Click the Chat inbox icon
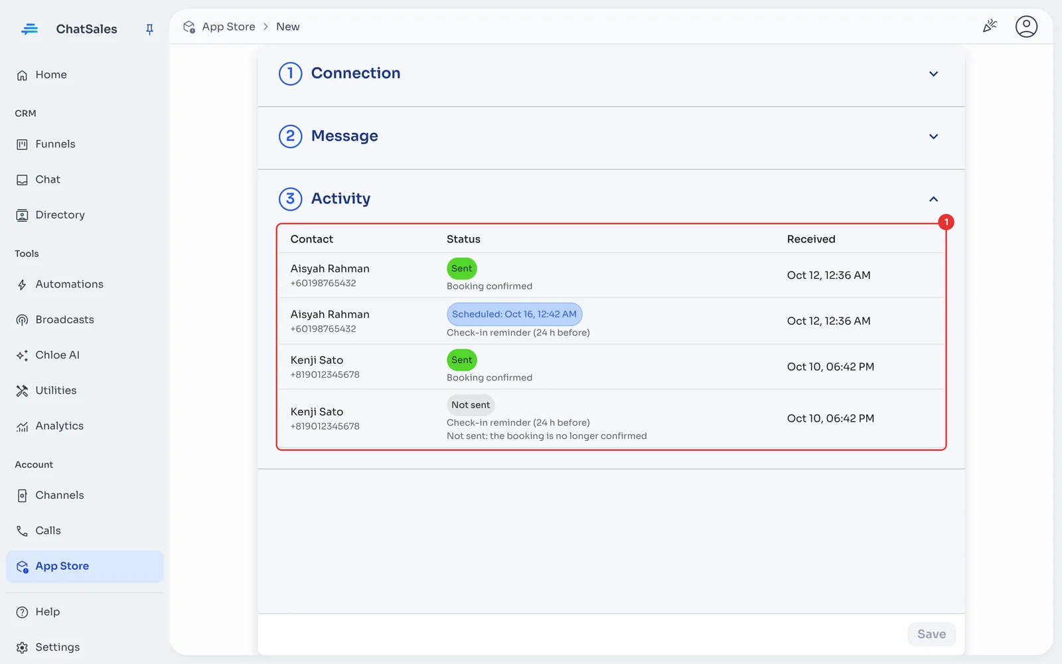This screenshot has width=1062, height=664. coord(22,180)
